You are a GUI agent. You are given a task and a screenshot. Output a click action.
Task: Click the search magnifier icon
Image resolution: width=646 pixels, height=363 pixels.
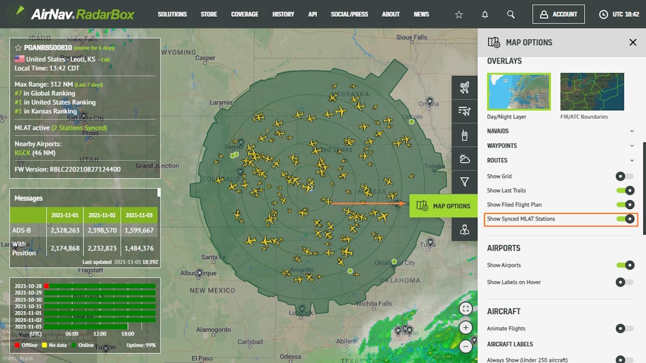coord(511,15)
